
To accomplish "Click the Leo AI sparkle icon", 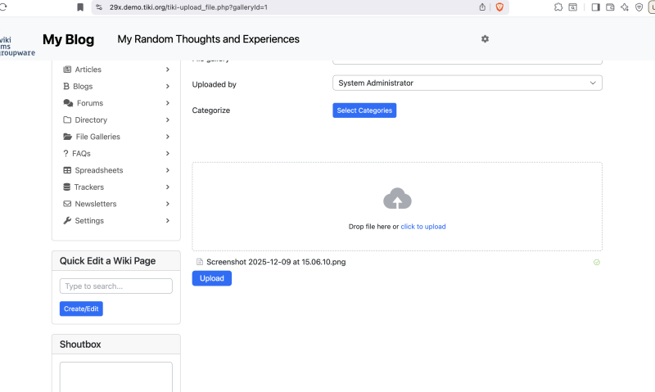I will pos(625,7).
